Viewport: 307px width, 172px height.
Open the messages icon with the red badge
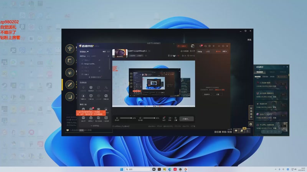[x=201, y=46]
